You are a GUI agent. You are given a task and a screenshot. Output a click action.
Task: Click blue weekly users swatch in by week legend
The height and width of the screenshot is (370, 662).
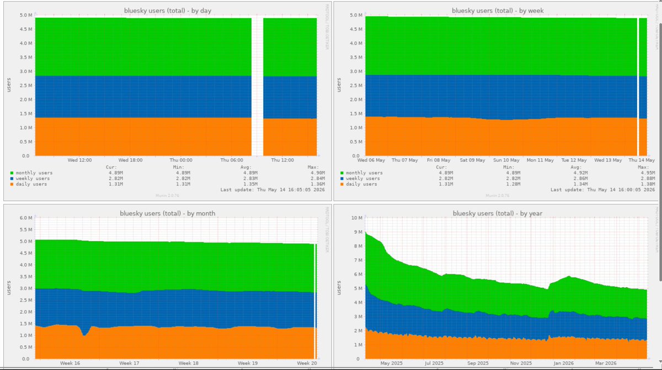(x=342, y=179)
